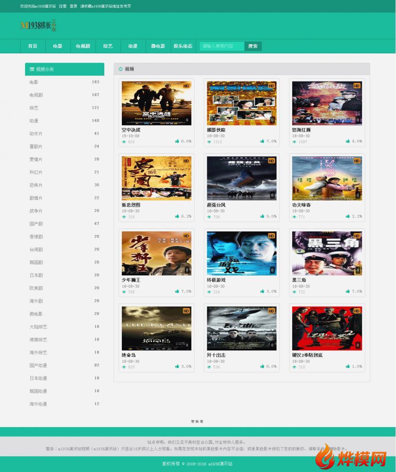The width and height of the screenshot is (396, 472).
Task: Click the 登录 login link
Action: point(73,6)
